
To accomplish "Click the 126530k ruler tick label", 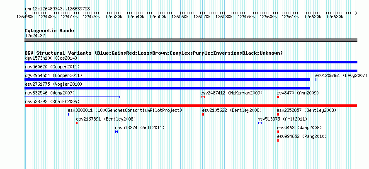I will pyautogui.click(x=114, y=17).
